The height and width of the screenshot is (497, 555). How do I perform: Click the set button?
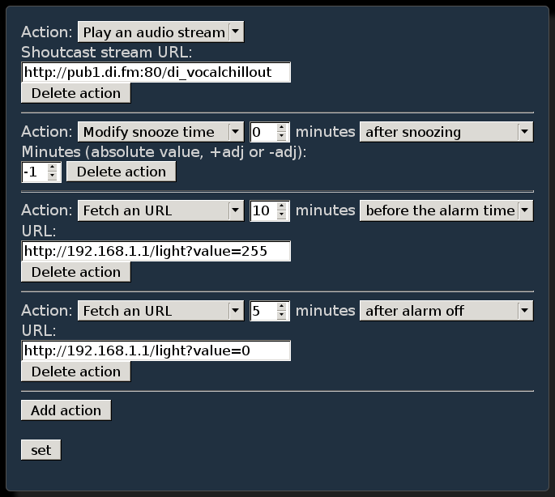[41, 450]
